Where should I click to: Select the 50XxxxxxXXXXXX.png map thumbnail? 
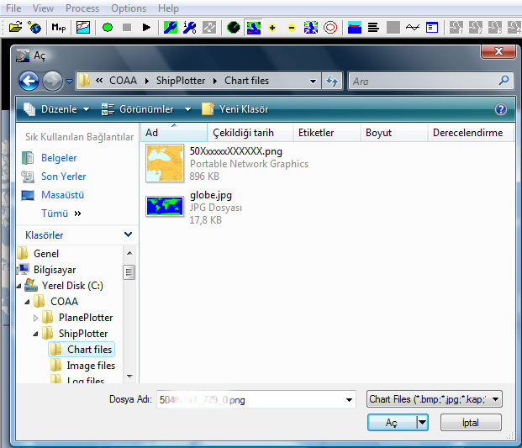tap(165, 163)
